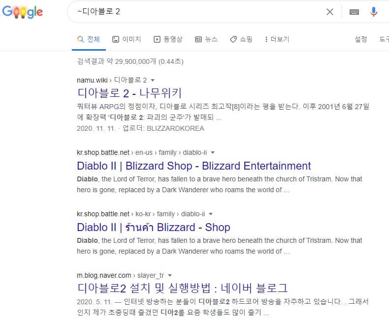389x319 pixels.
Task: Open the on-screen keyboard input tool
Action: point(354,12)
